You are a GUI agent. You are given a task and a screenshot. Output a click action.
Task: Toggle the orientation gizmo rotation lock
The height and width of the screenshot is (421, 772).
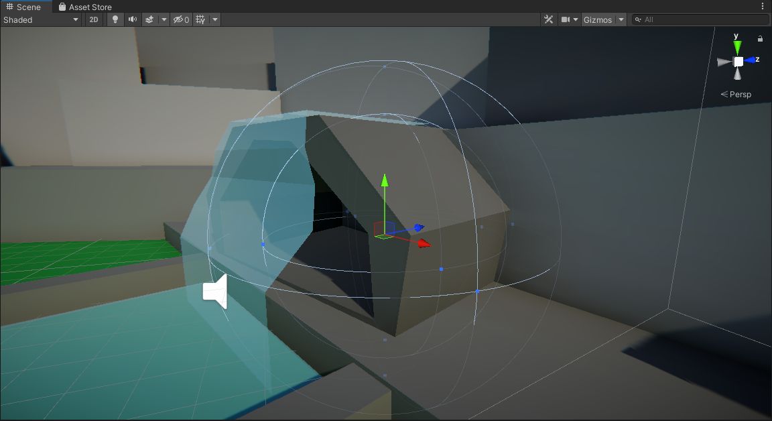[760, 38]
